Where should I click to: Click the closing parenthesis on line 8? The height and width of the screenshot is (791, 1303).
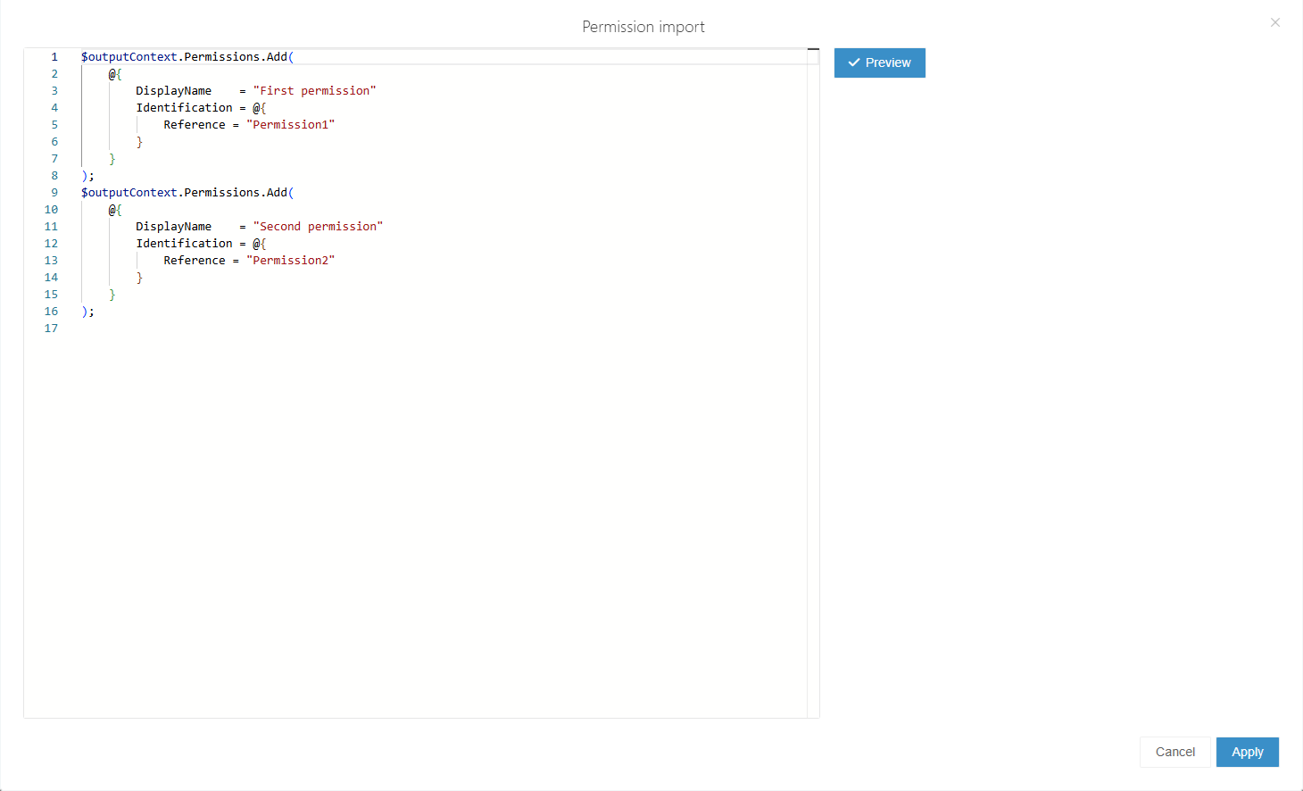coord(84,176)
